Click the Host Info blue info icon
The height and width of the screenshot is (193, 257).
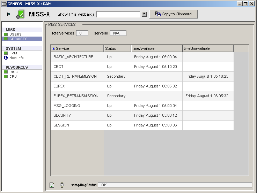pyautogui.click(x=6, y=58)
